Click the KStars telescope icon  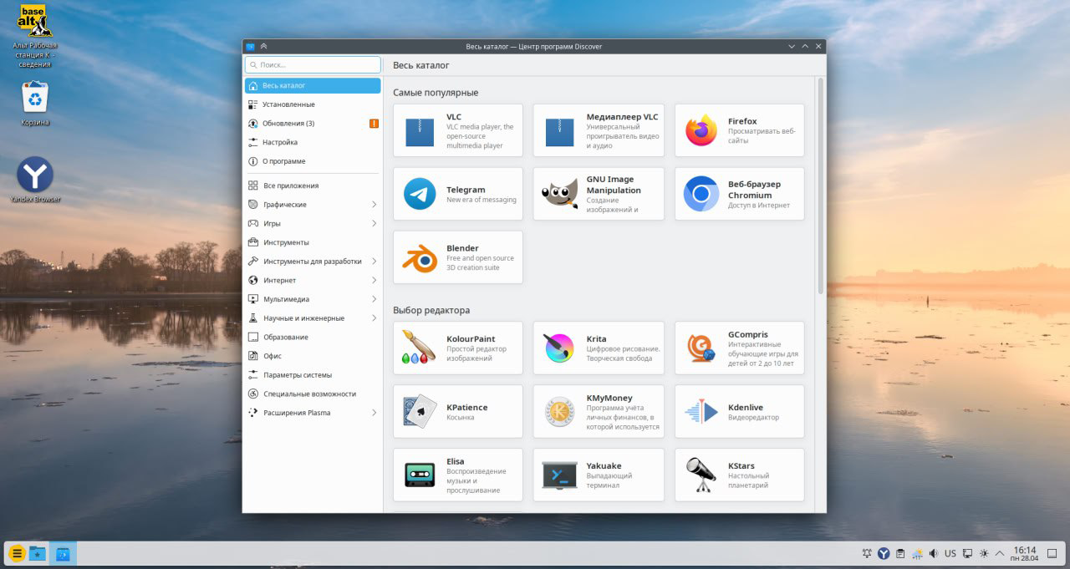pyautogui.click(x=701, y=475)
